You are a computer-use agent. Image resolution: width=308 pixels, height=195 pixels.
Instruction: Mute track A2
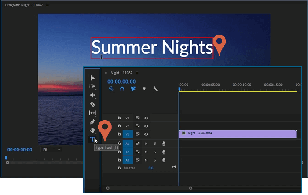click(146, 152)
